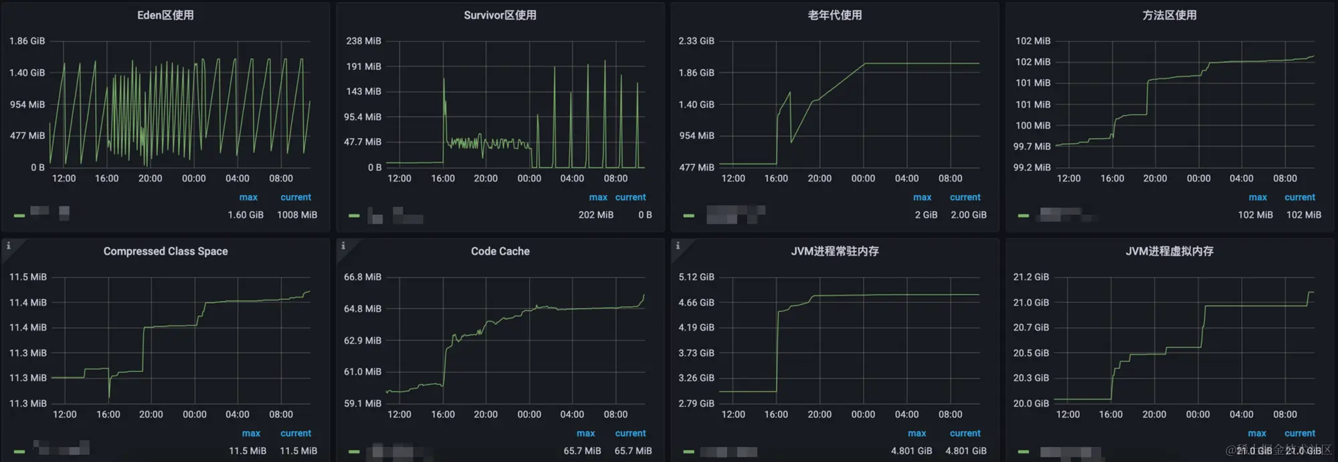Click the 2 GiB max value in 老年代使用 legend
The image size is (1338, 462).
tap(926, 215)
